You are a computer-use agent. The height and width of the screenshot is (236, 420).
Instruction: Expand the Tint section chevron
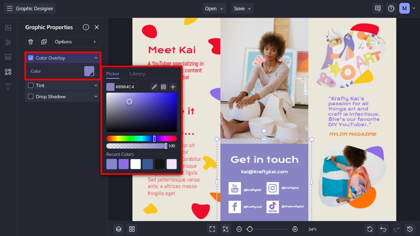point(96,85)
